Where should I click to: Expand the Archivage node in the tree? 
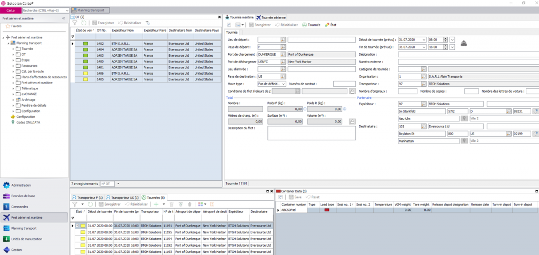tap(13, 99)
